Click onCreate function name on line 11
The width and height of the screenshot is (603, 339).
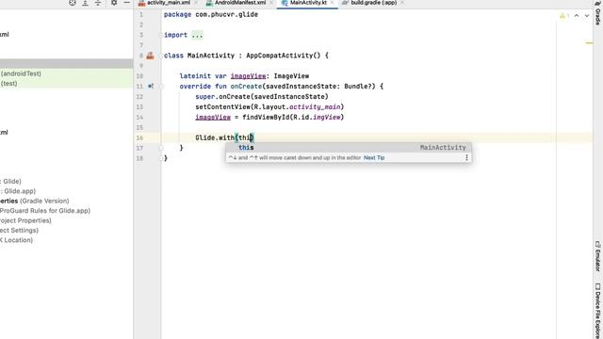click(x=246, y=87)
